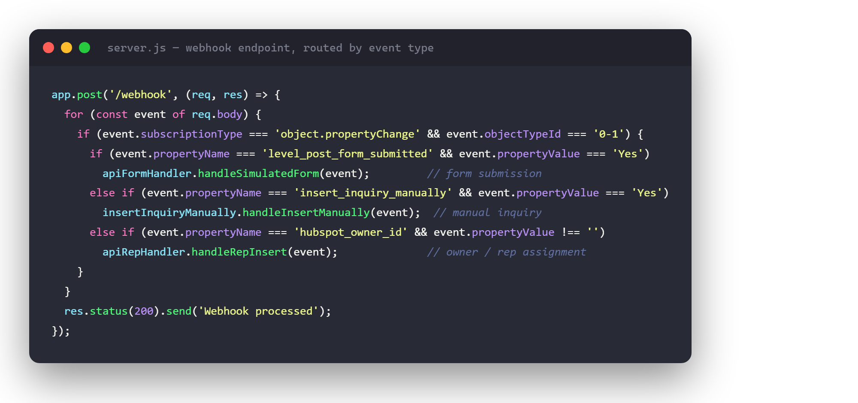Click 'handleRepInsert' method name
Image resolution: width=858 pixels, height=403 pixels.
click(239, 252)
